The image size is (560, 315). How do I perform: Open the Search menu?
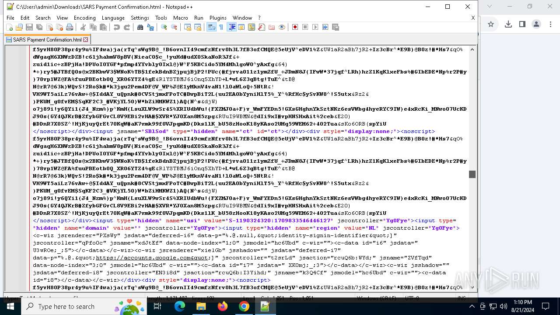coord(43,18)
